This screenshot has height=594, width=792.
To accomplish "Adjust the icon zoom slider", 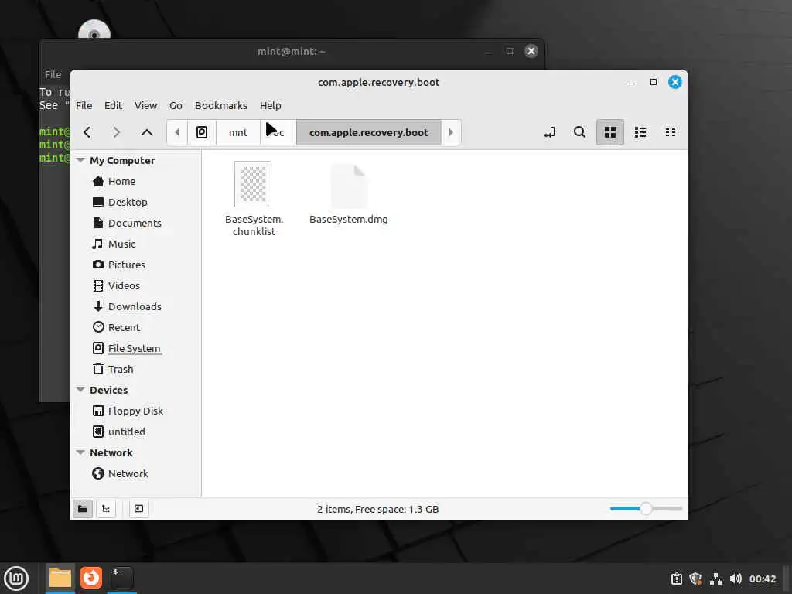I will point(646,509).
